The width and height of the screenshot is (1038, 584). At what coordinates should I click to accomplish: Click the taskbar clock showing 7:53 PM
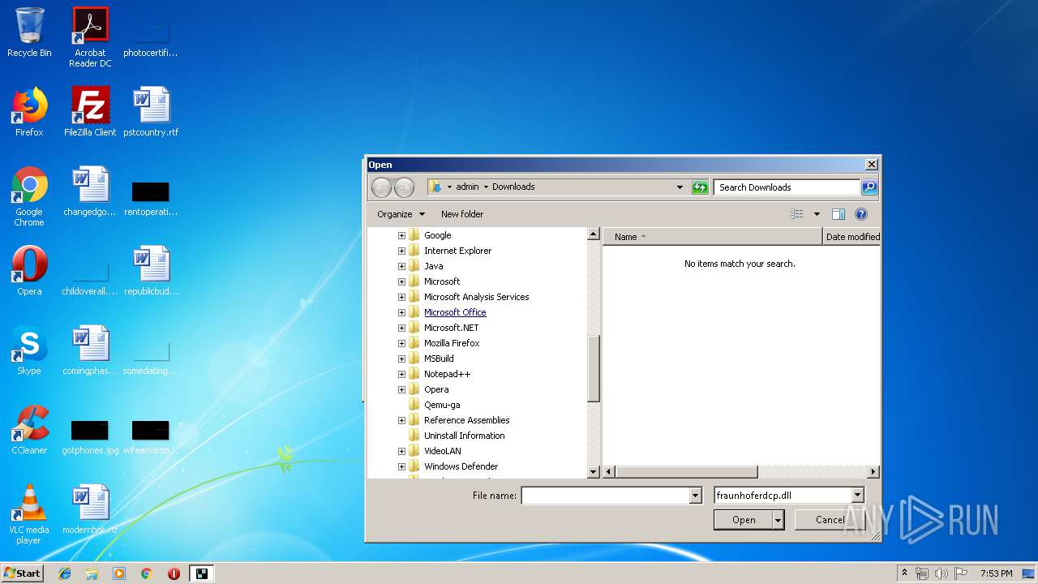click(996, 573)
